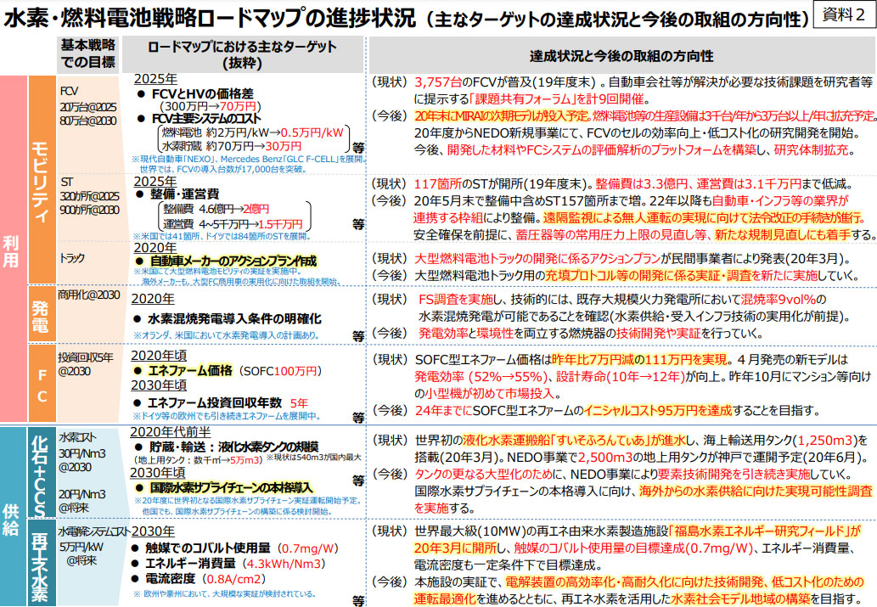This screenshot has width=877, height=607.
Task: Click the 供給 vertical category label
Action: click(12, 518)
